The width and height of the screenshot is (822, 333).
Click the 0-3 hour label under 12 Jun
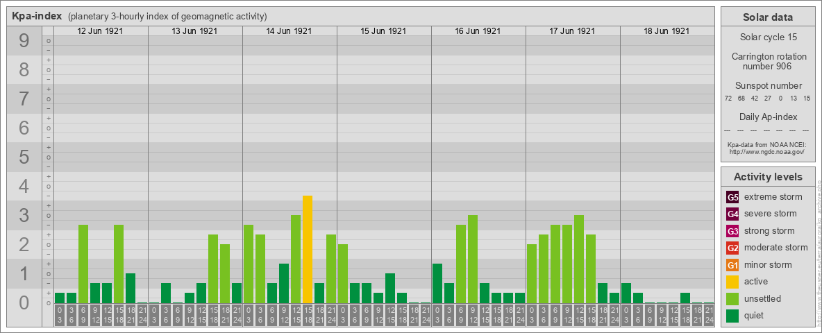pos(60,315)
